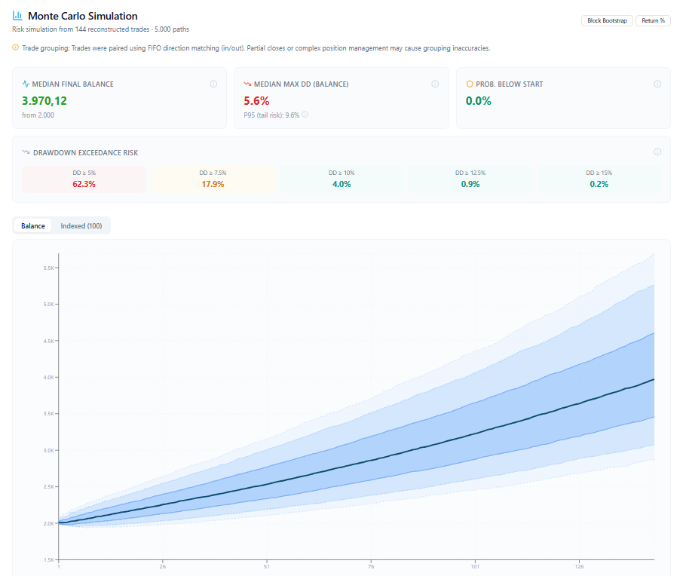Click the info icon beside P95 tail risk
The height and width of the screenshot is (576, 683).
305,115
